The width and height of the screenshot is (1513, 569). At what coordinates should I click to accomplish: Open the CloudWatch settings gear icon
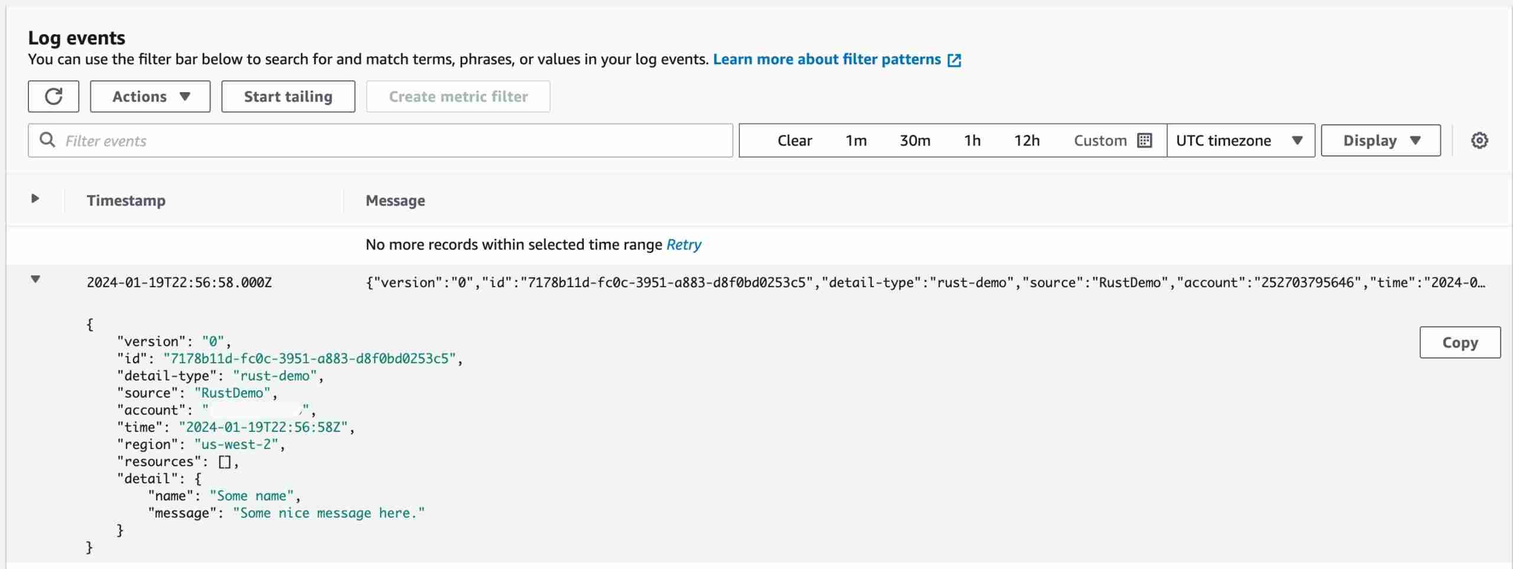click(1480, 140)
